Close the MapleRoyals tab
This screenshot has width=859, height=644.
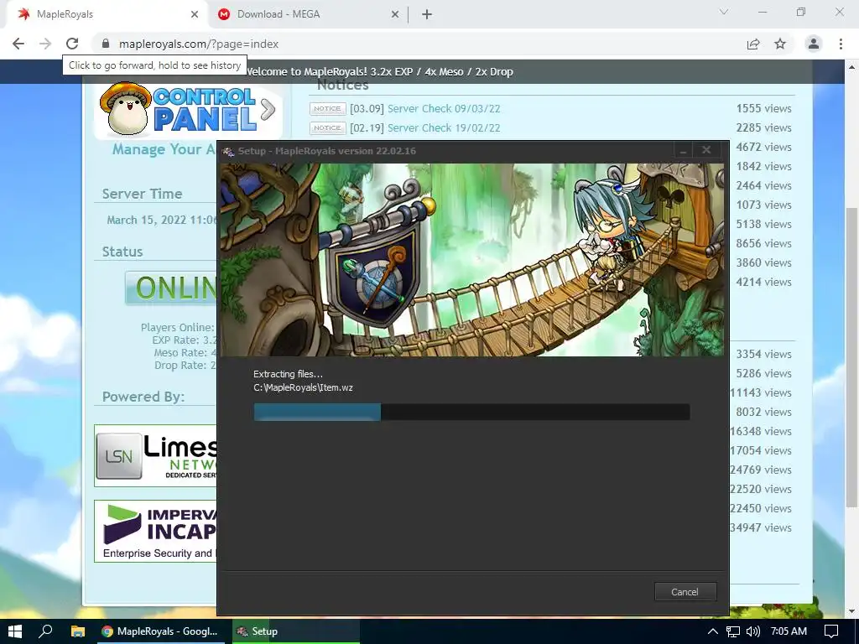pyautogui.click(x=195, y=14)
